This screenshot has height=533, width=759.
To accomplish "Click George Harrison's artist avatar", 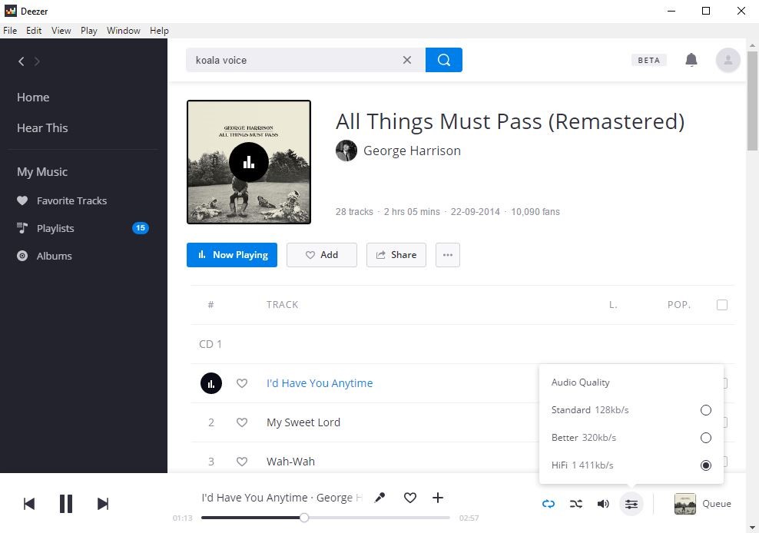I will point(346,151).
